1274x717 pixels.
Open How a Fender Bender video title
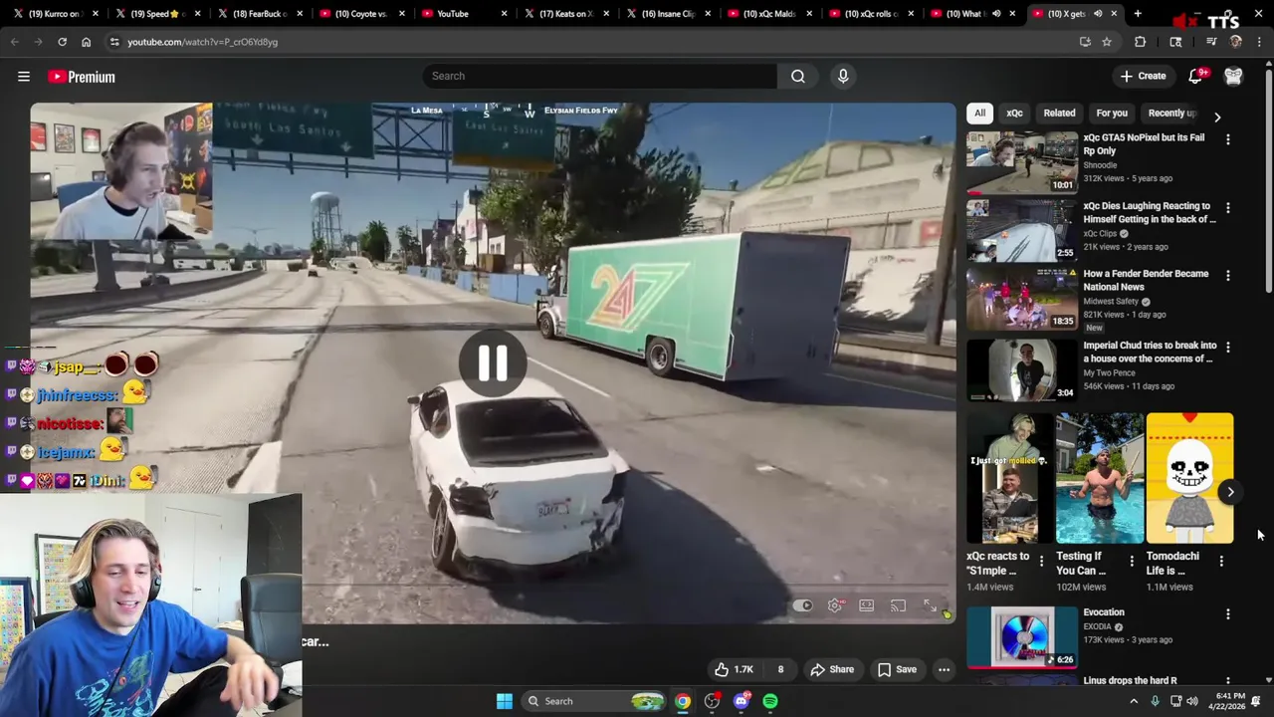[x=1146, y=280]
